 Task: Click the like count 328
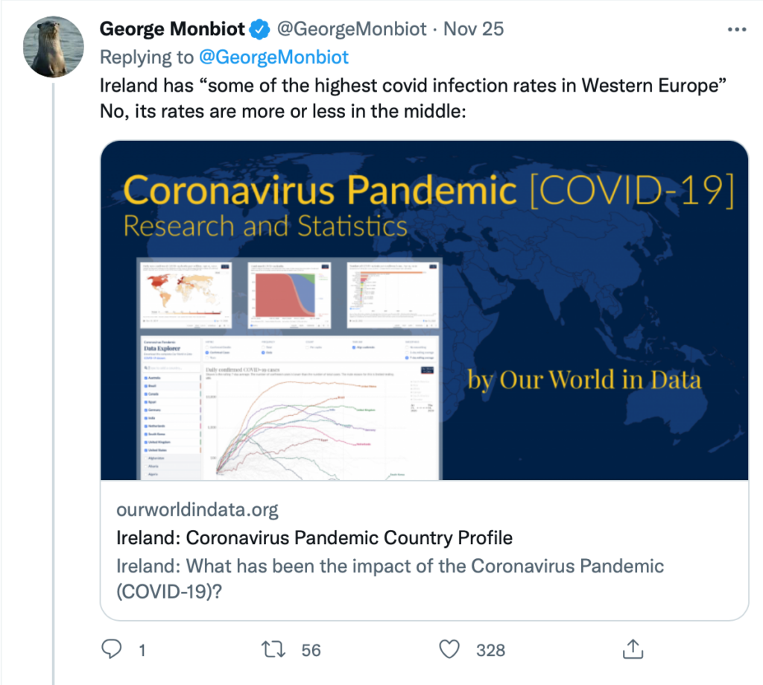[x=490, y=650]
